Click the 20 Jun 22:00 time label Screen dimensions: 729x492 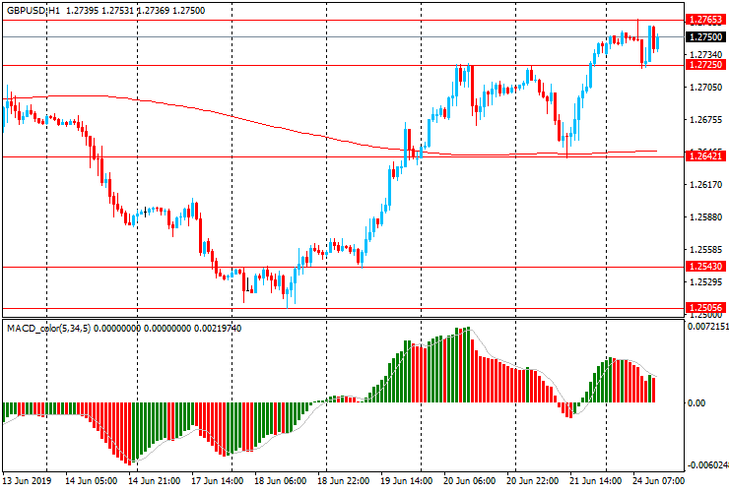(x=532, y=480)
